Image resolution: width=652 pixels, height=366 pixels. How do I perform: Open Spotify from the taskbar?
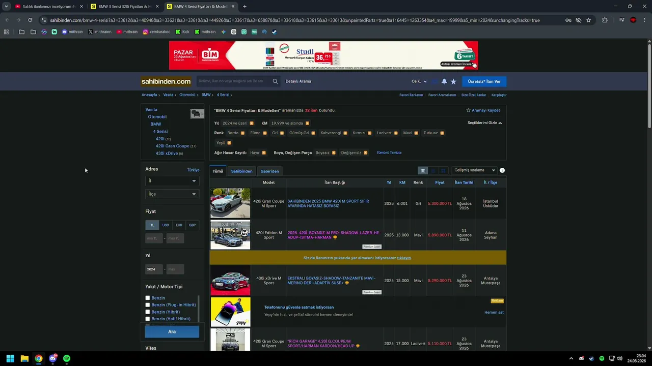67,358
